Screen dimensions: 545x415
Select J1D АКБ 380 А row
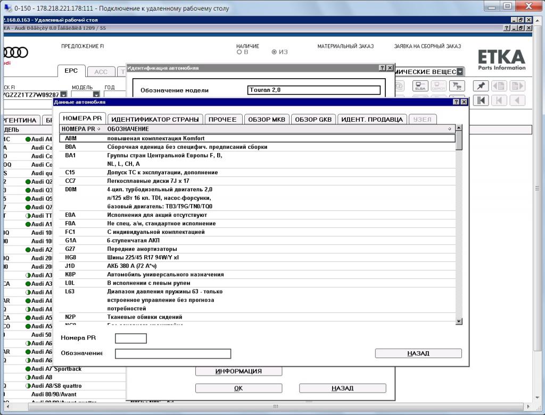click(257, 266)
